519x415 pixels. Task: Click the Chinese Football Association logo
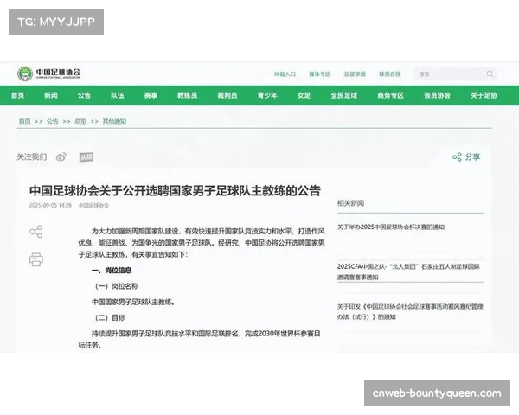tap(49, 74)
